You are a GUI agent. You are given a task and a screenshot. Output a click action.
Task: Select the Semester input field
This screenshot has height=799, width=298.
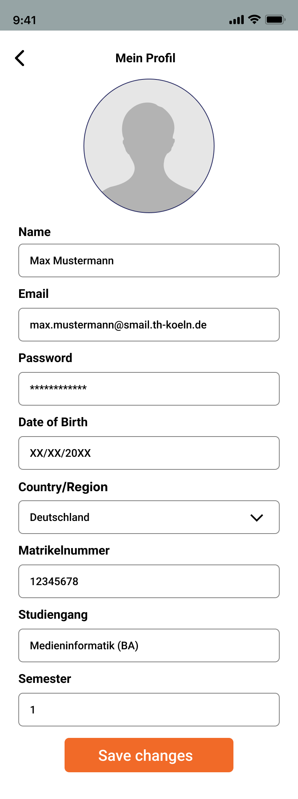149,710
